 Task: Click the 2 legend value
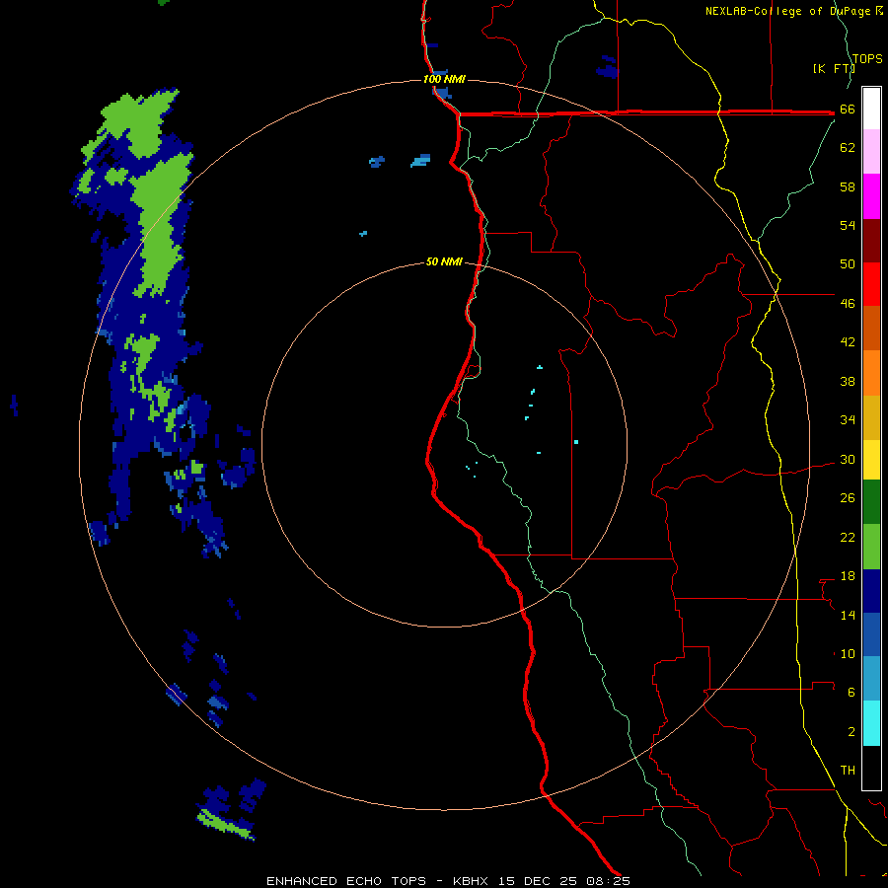click(x=851, y=732)
